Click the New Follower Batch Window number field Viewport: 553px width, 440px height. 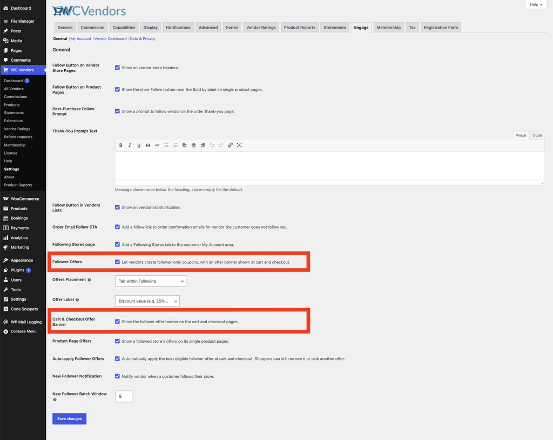pos(124,397)
